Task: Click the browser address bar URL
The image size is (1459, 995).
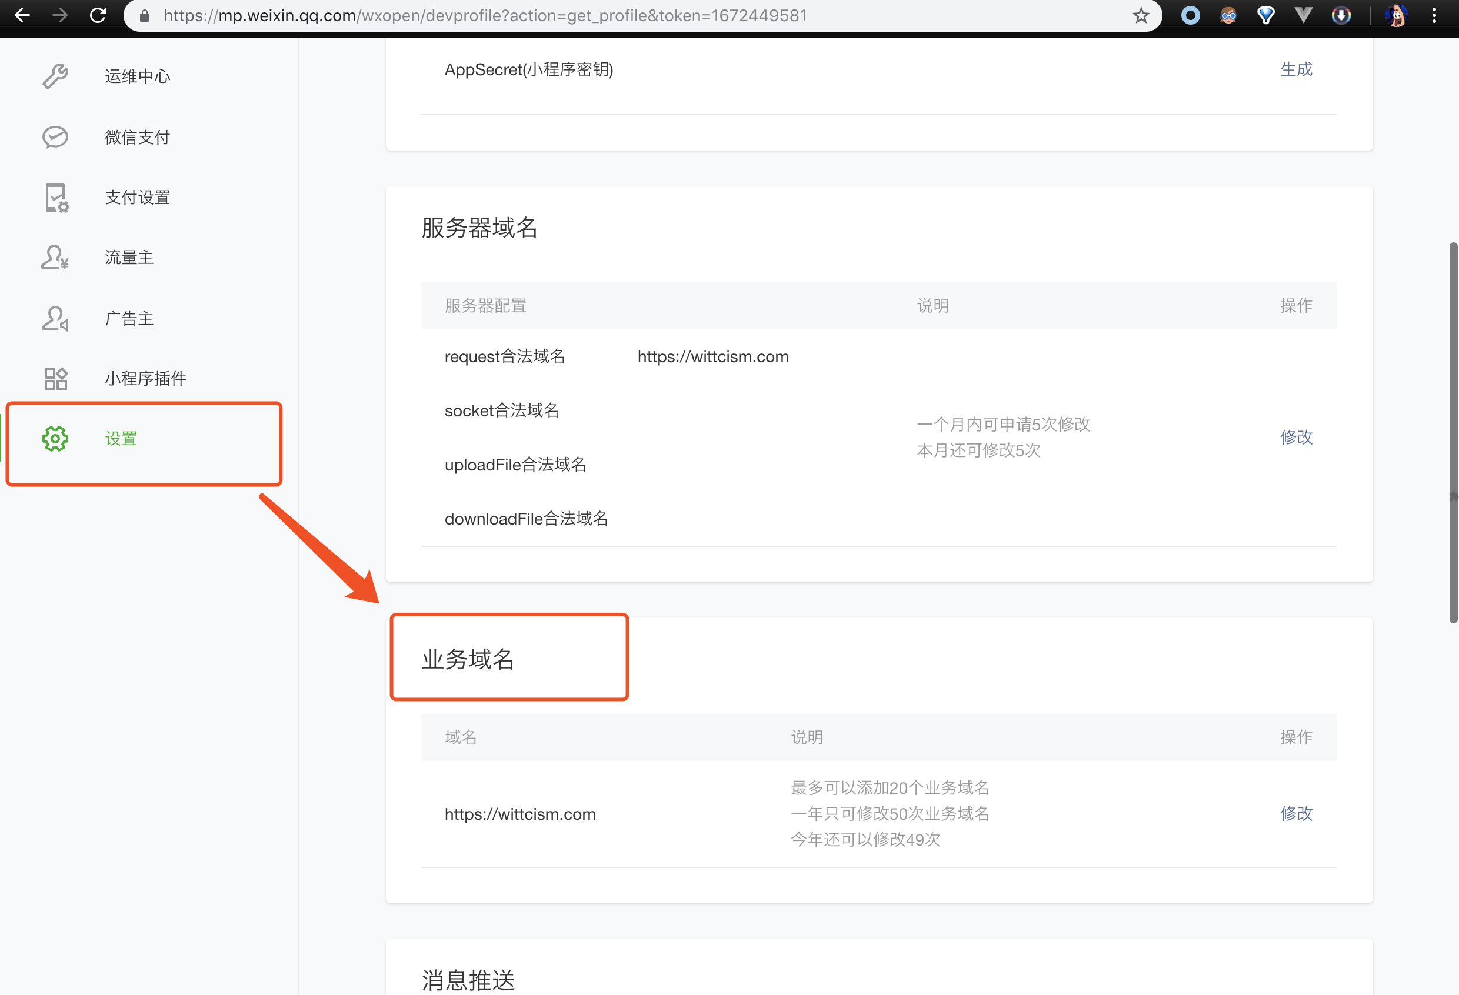Action: point(485,16)
